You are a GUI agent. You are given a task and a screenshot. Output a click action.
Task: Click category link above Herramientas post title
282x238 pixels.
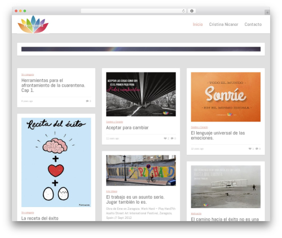(x=28, y=75)
